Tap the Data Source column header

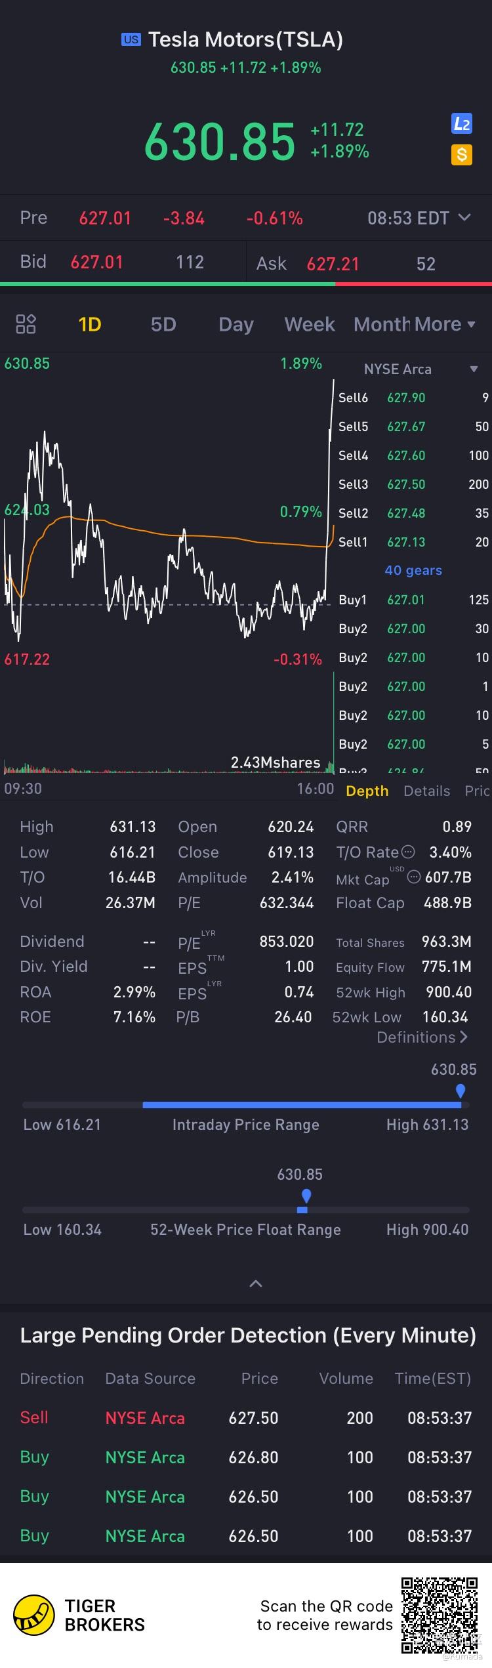[150, 1379]
